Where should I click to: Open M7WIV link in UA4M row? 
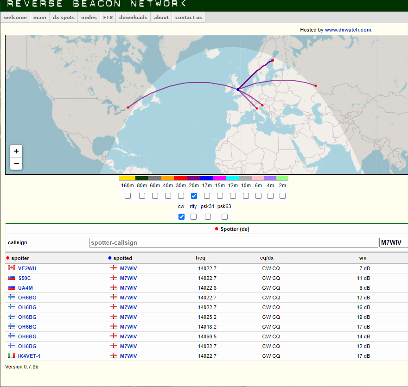click(128, 288)
